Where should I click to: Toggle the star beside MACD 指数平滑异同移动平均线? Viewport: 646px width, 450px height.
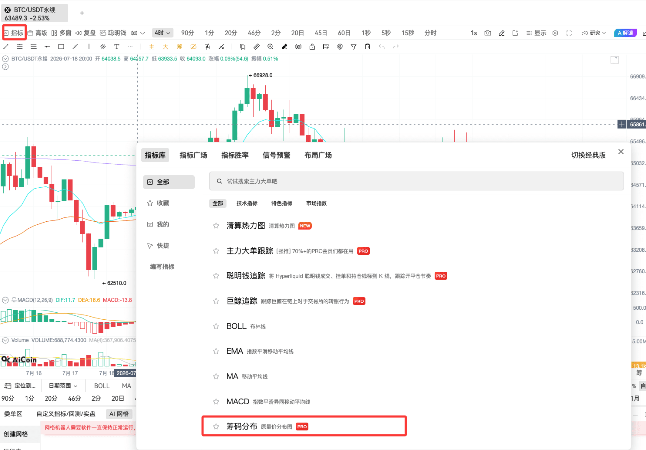216,402
